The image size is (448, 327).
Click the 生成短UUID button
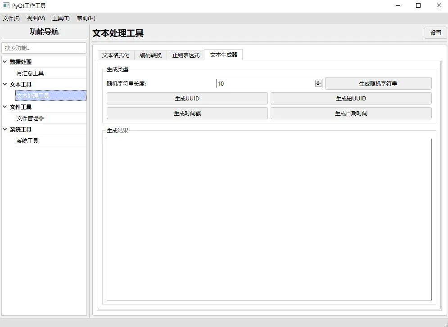[351, 98]
